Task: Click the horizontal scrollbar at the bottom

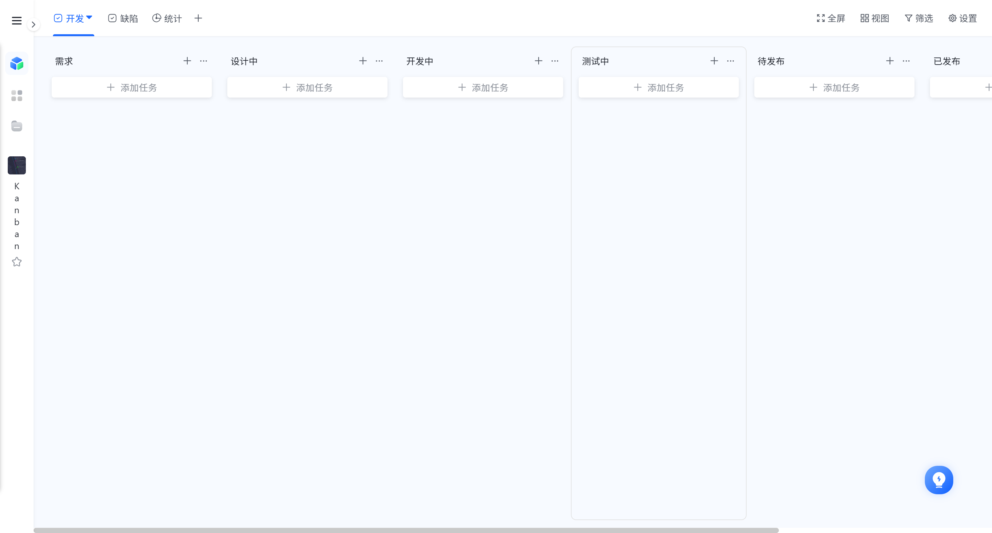Action: 406,530
